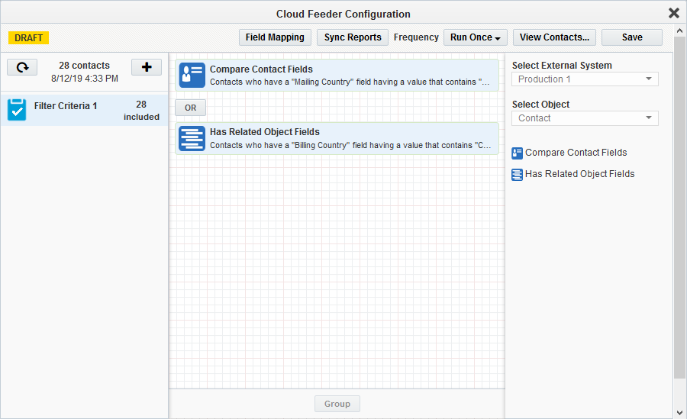
Task: Select Has Related Object Fields icon in right panel
Action: [518, 174]
